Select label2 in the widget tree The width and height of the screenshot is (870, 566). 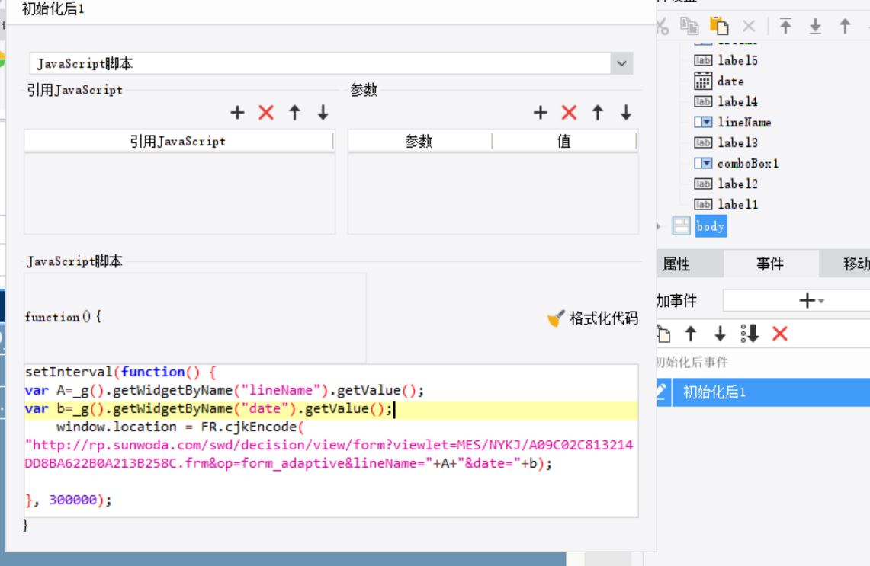click(737, 184)
